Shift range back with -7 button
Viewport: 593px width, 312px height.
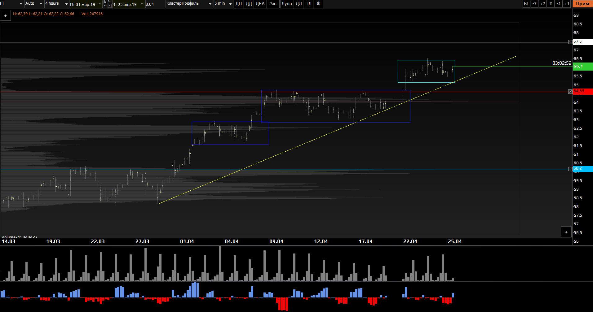(534, 4)
